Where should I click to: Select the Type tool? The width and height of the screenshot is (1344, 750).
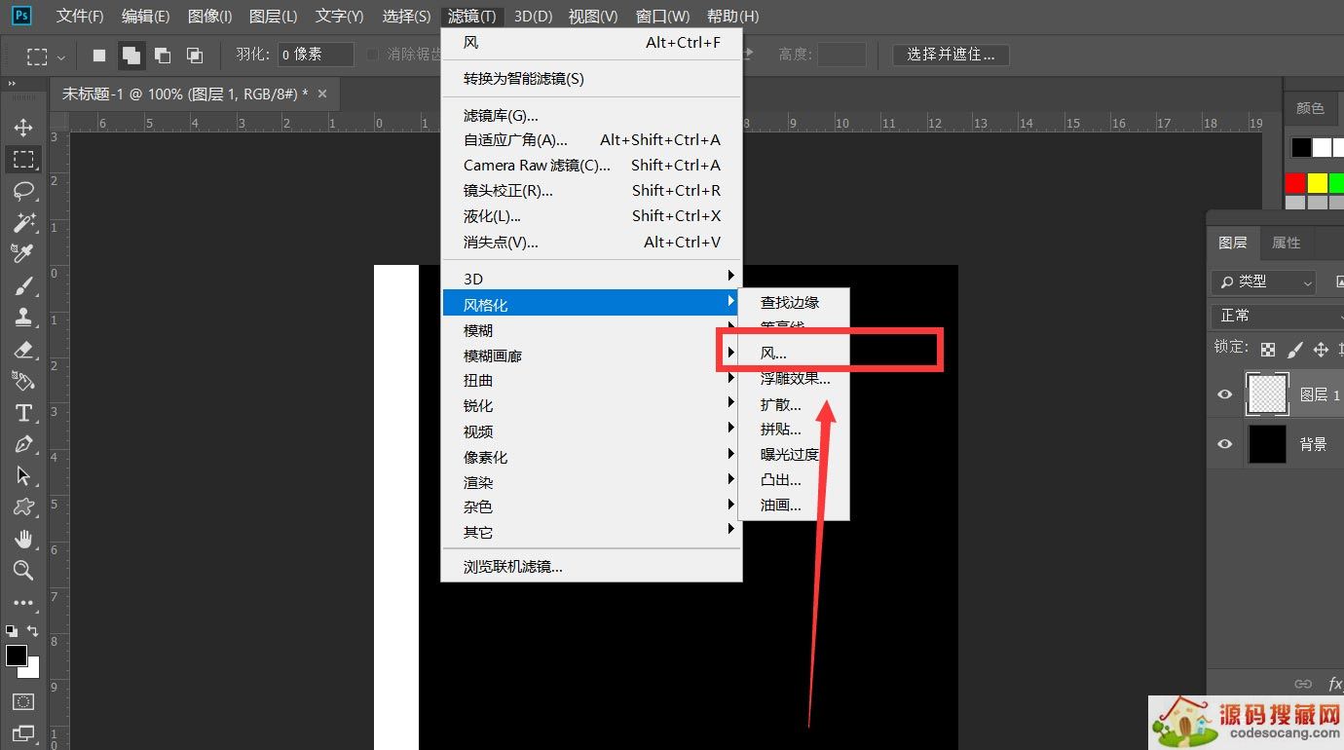click(23, 412)
